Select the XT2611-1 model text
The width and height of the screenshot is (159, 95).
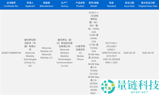coord(94,13)
